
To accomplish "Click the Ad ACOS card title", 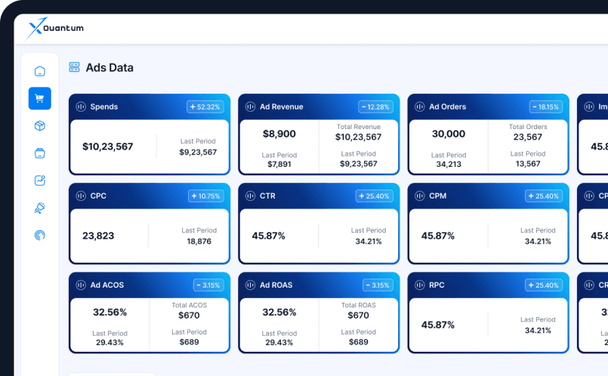I will click(x=107, y=285).
